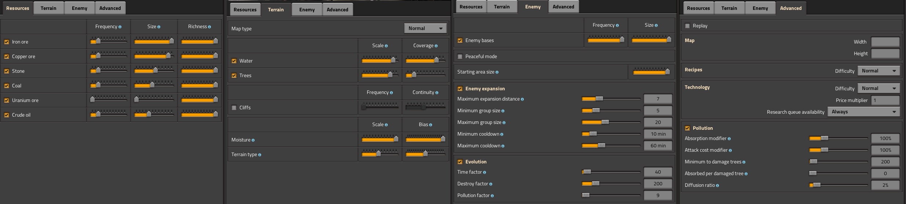Toggle the Enemy bases checkbox
This screenshot has width=906, height=204.
[460, 41]
